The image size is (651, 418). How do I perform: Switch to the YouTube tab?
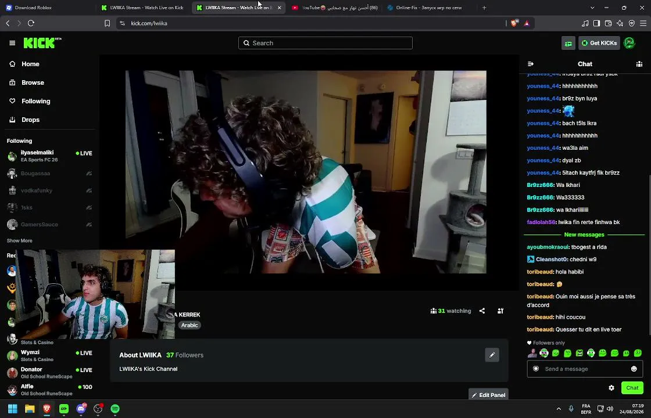[x=335, y=8]
